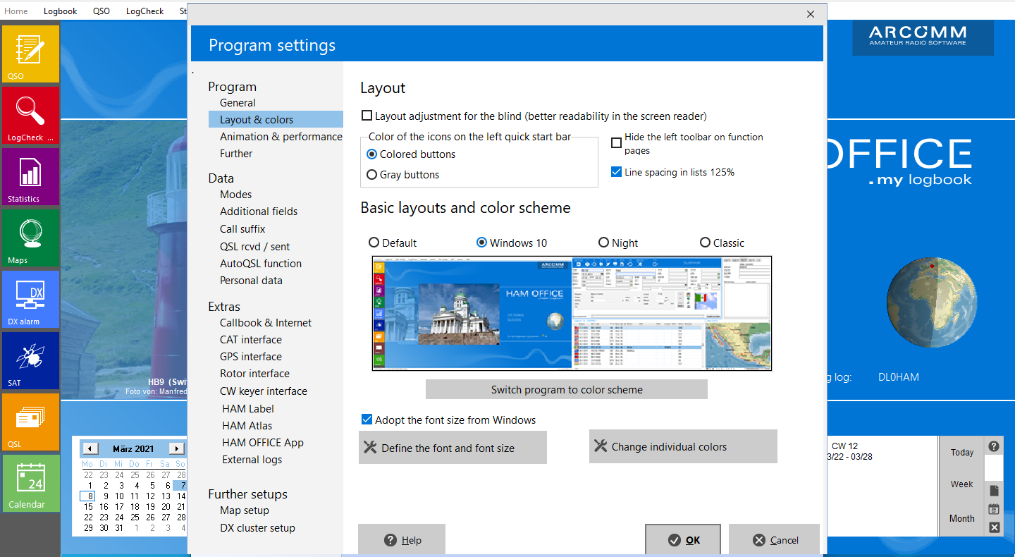This screenshot has width=1015, height=557.
Task: Open Personal data settings page
Action: [x=251, y=281]
